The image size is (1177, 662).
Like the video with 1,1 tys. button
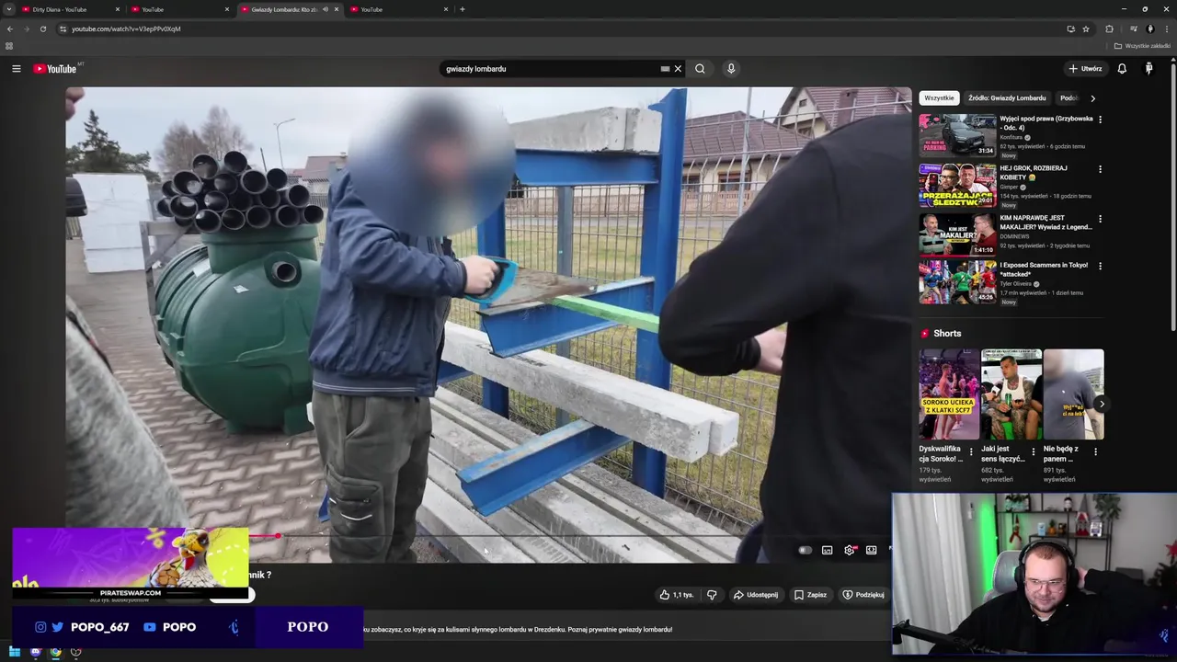pyautogui.click(x=676, y=595)
